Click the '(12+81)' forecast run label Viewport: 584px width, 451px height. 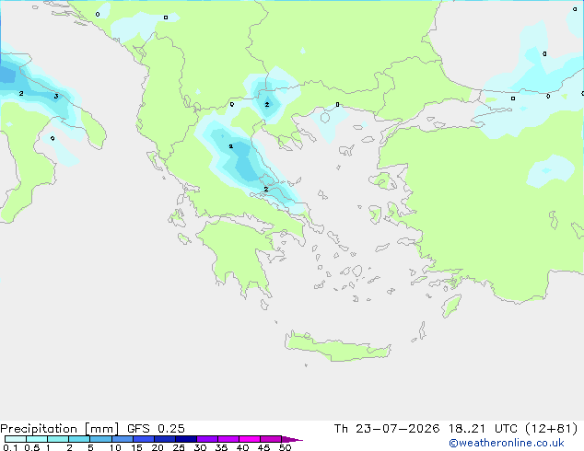[552, 429]
